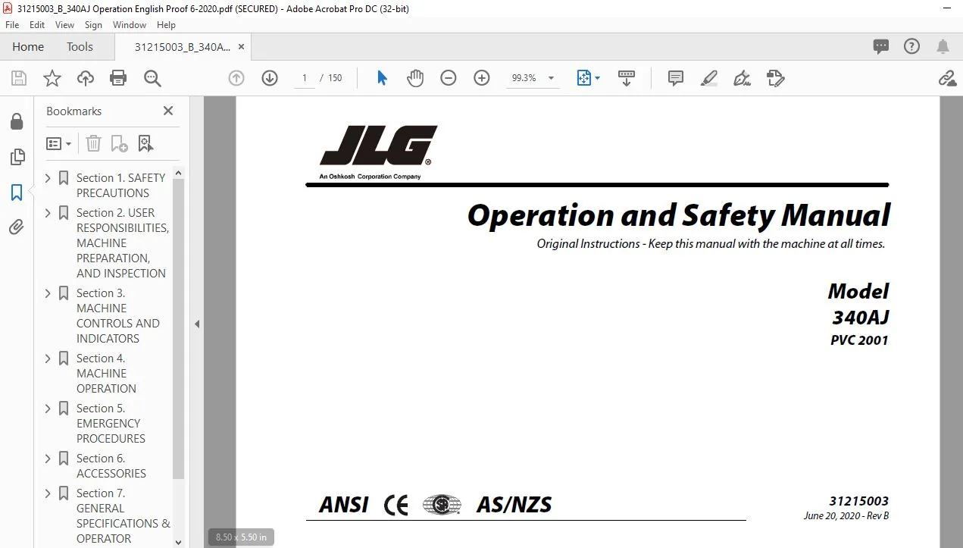Expand Section 2 User Responsibilities bookmark
The width and height of the screenshot is (963, 548).
pos(48,213)
